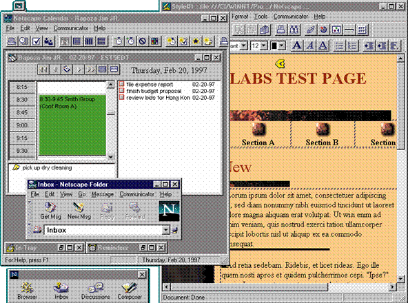The image size is (408, 303).
Task: Click Section B link on test page
Action: pyautogui.click(x=322, y=143)
